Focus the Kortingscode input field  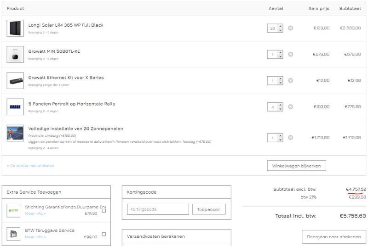(158, 209)
